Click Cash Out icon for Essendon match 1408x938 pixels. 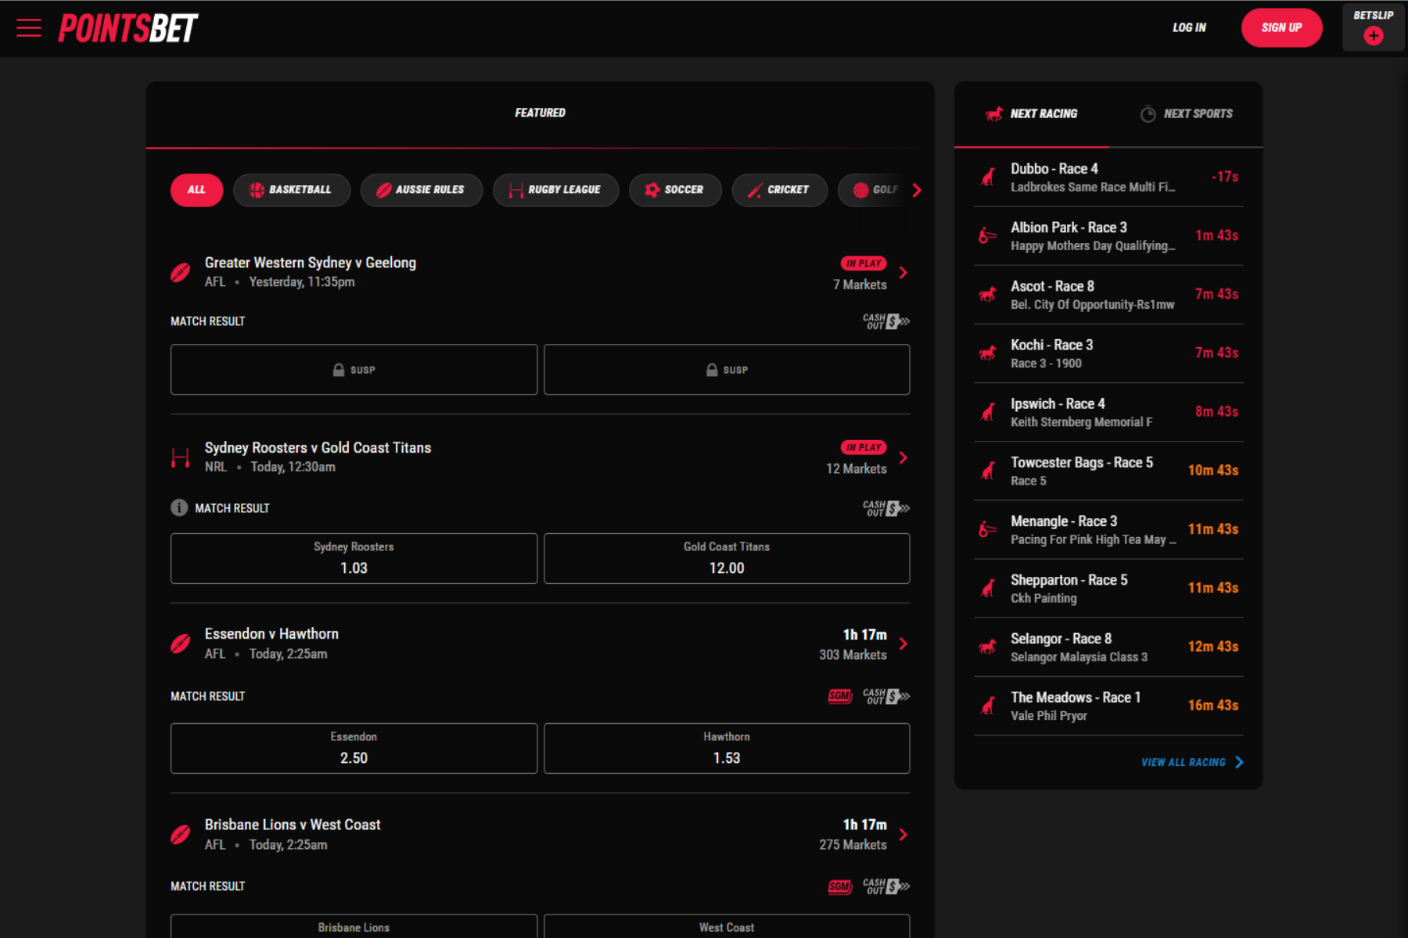click(885, 696)
